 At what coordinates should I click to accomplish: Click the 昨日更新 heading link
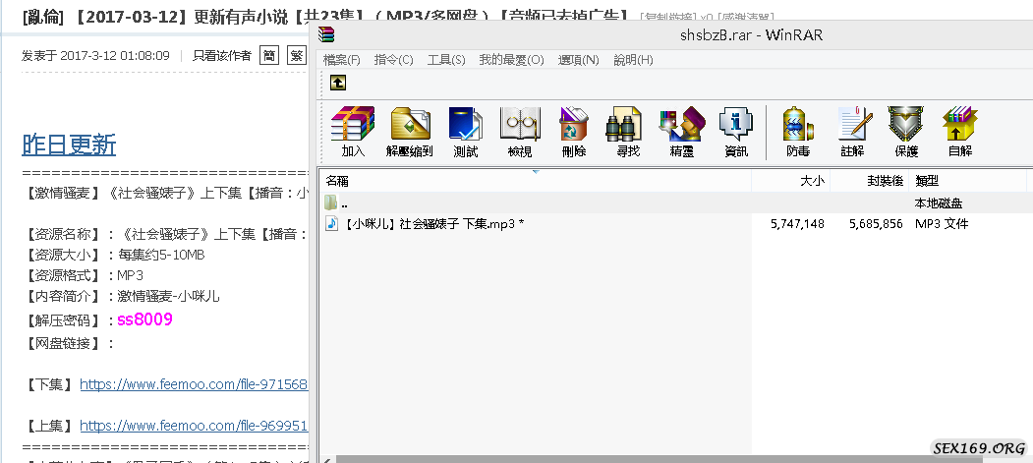click(x=69, y=145)
